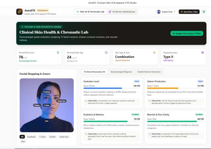
Task: Click the clock icon on Perceived Skin Age
Action: tap(106, 52)
